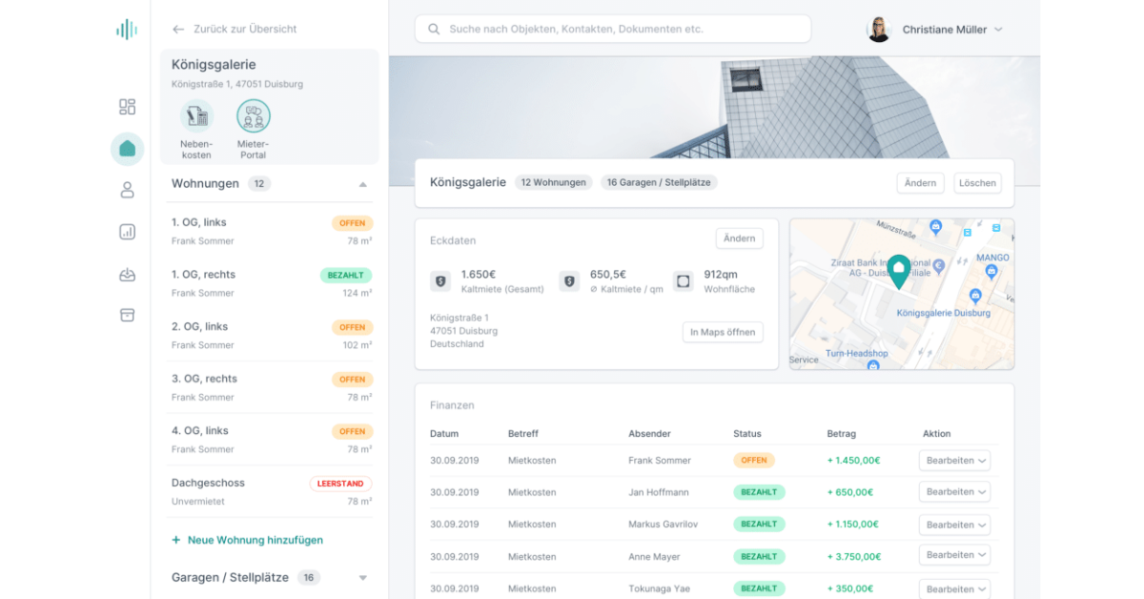This screenshot has width=1144, height=599.
Task: Open the archive box icon
Action: (x=127, y=315)
